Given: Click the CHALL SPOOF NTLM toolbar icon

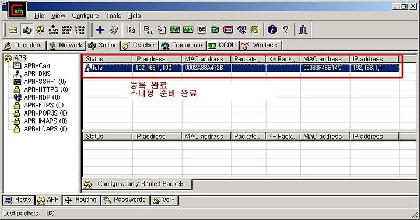Looking at the screenshot, I should coord(80,30).
